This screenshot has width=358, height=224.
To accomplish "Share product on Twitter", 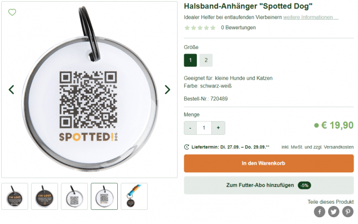I will [334, 212].
